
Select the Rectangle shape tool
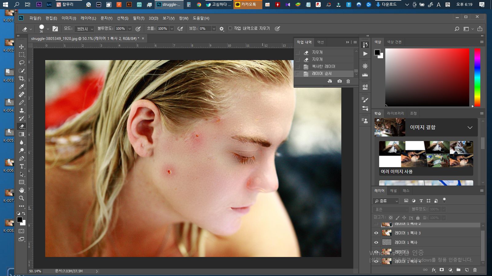tap(22, 182)
